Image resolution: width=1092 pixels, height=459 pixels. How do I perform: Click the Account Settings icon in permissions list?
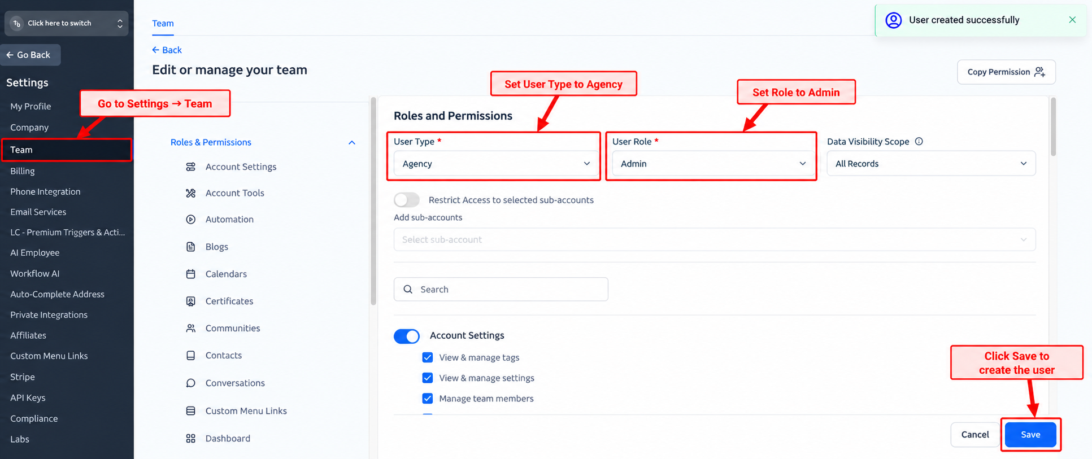click(x=190, y=167)
